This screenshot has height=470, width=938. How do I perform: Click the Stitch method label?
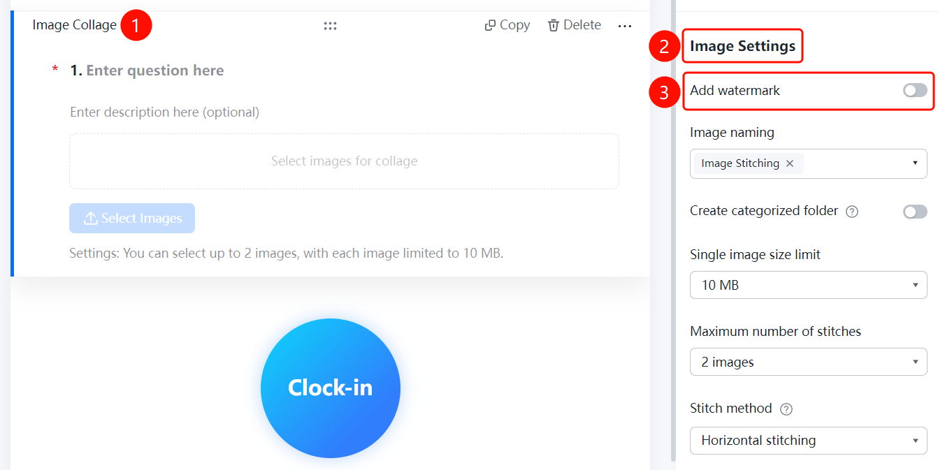pyautogui.click(x=731, y=408)
